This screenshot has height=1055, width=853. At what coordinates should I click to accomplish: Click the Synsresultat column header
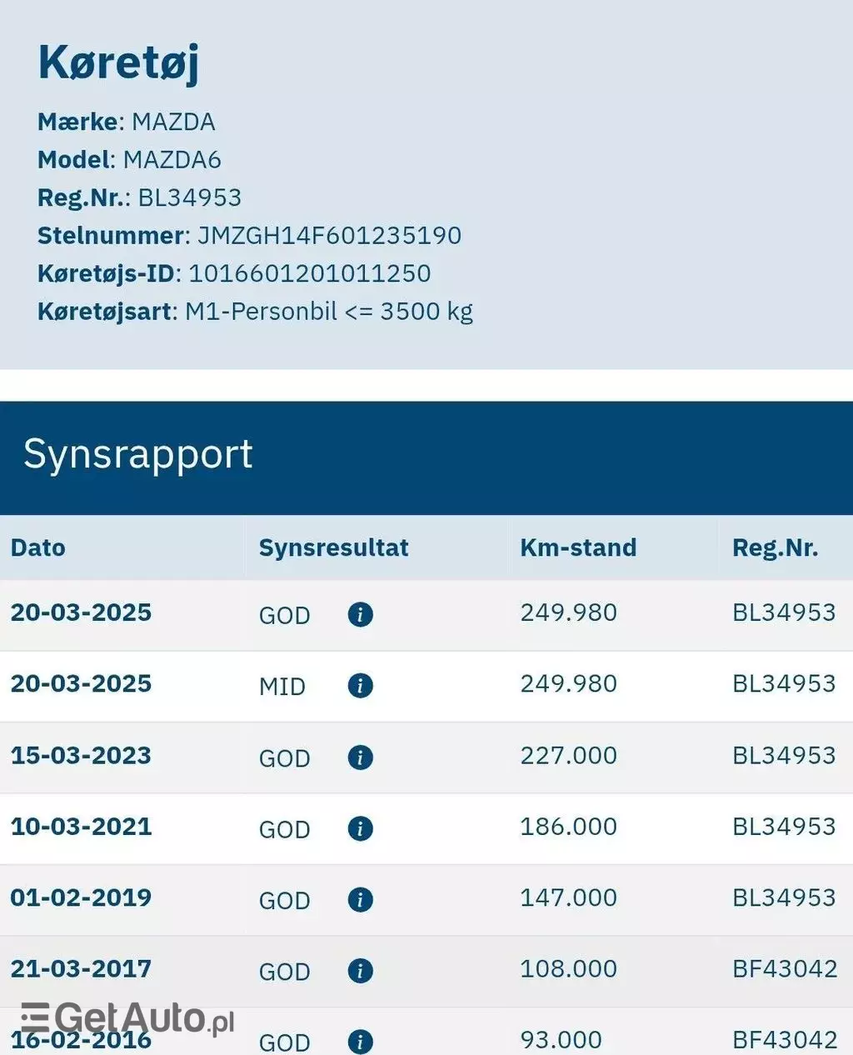(x=333, y=547)
